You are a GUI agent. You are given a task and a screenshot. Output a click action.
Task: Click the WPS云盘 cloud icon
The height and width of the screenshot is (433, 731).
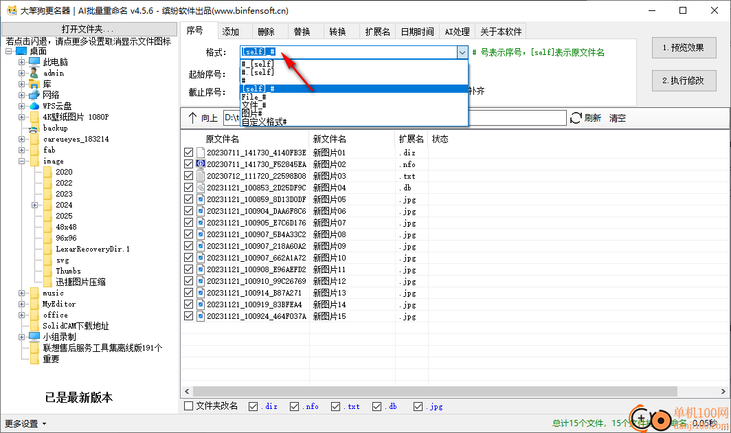pos(34,106)
